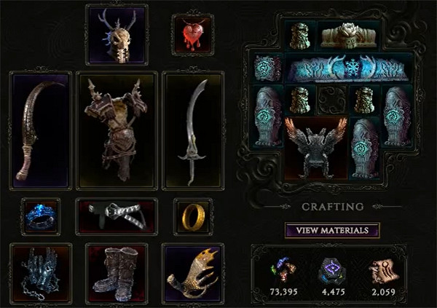The width and height of the screenshot is (437, 308).
Task: Click the blue sapphire ring slot
Action: [x=41, y=216]
